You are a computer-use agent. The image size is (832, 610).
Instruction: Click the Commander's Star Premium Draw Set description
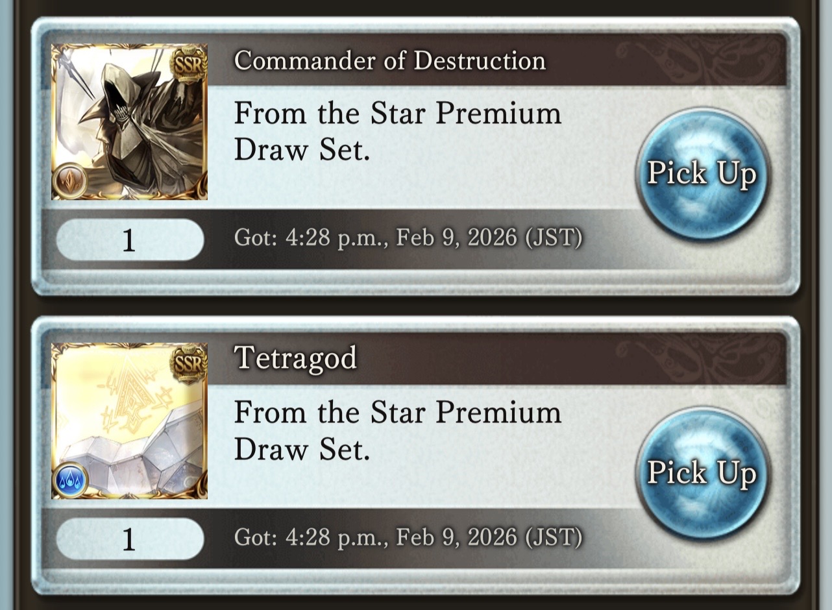tap(397, 132)
